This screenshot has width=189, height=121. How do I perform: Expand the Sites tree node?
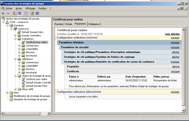(x=7, y=93)
